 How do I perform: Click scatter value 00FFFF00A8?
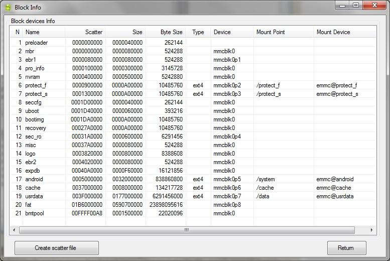click(x=87, y=213)
